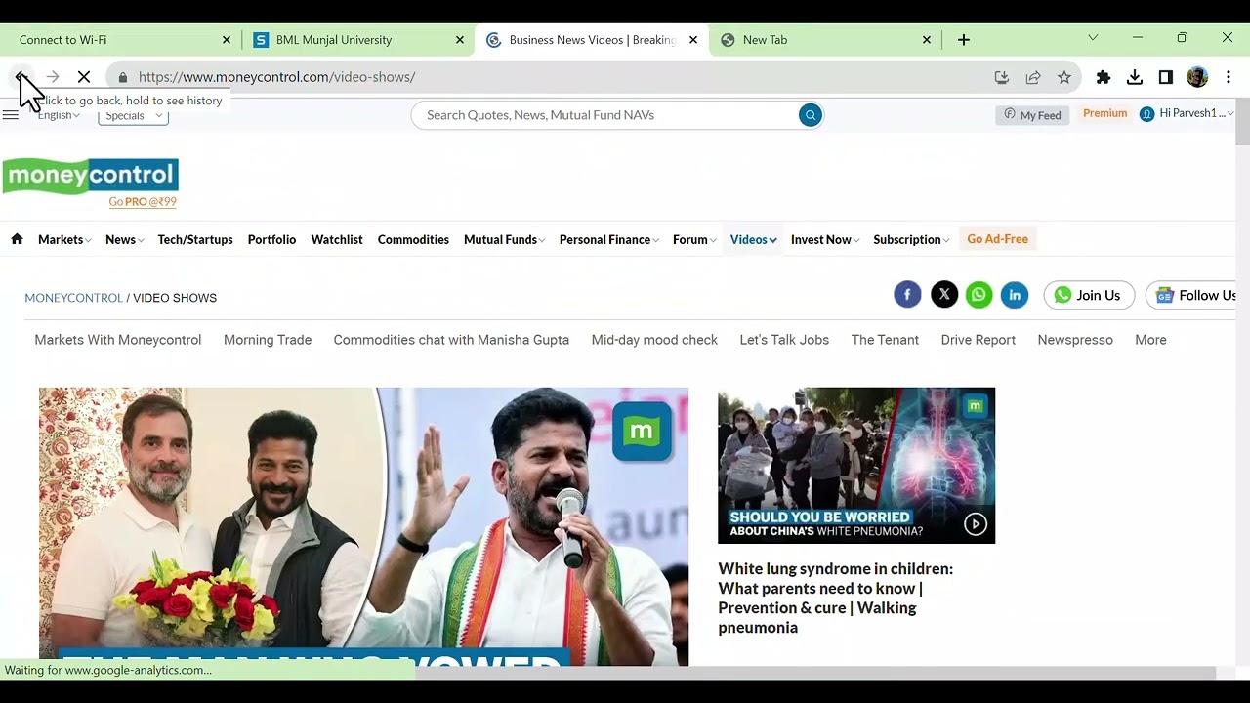1250x703 pixels.
Task: Bookmark this page with star icon
Action: coord(1064,77)
